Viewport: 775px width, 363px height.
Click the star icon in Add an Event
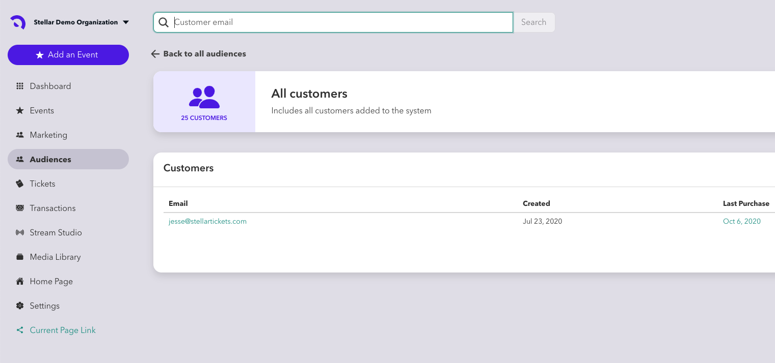pyautogui.click(x=40, y=55)
